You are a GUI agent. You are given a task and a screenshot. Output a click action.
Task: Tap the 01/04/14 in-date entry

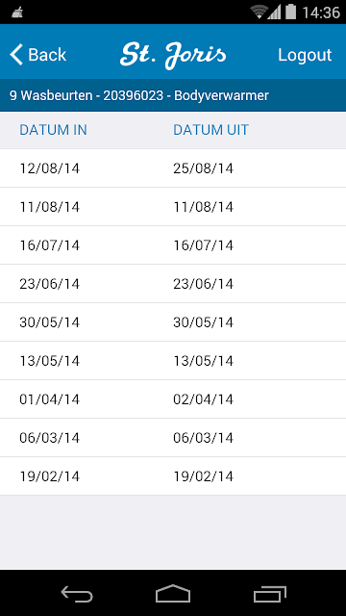[x=49, y=399]
